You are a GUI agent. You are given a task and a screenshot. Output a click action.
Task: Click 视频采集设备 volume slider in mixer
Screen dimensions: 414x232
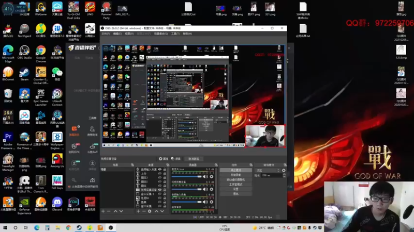(187, 189)
